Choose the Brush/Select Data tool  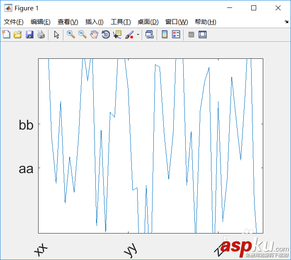tap(129, 34)
